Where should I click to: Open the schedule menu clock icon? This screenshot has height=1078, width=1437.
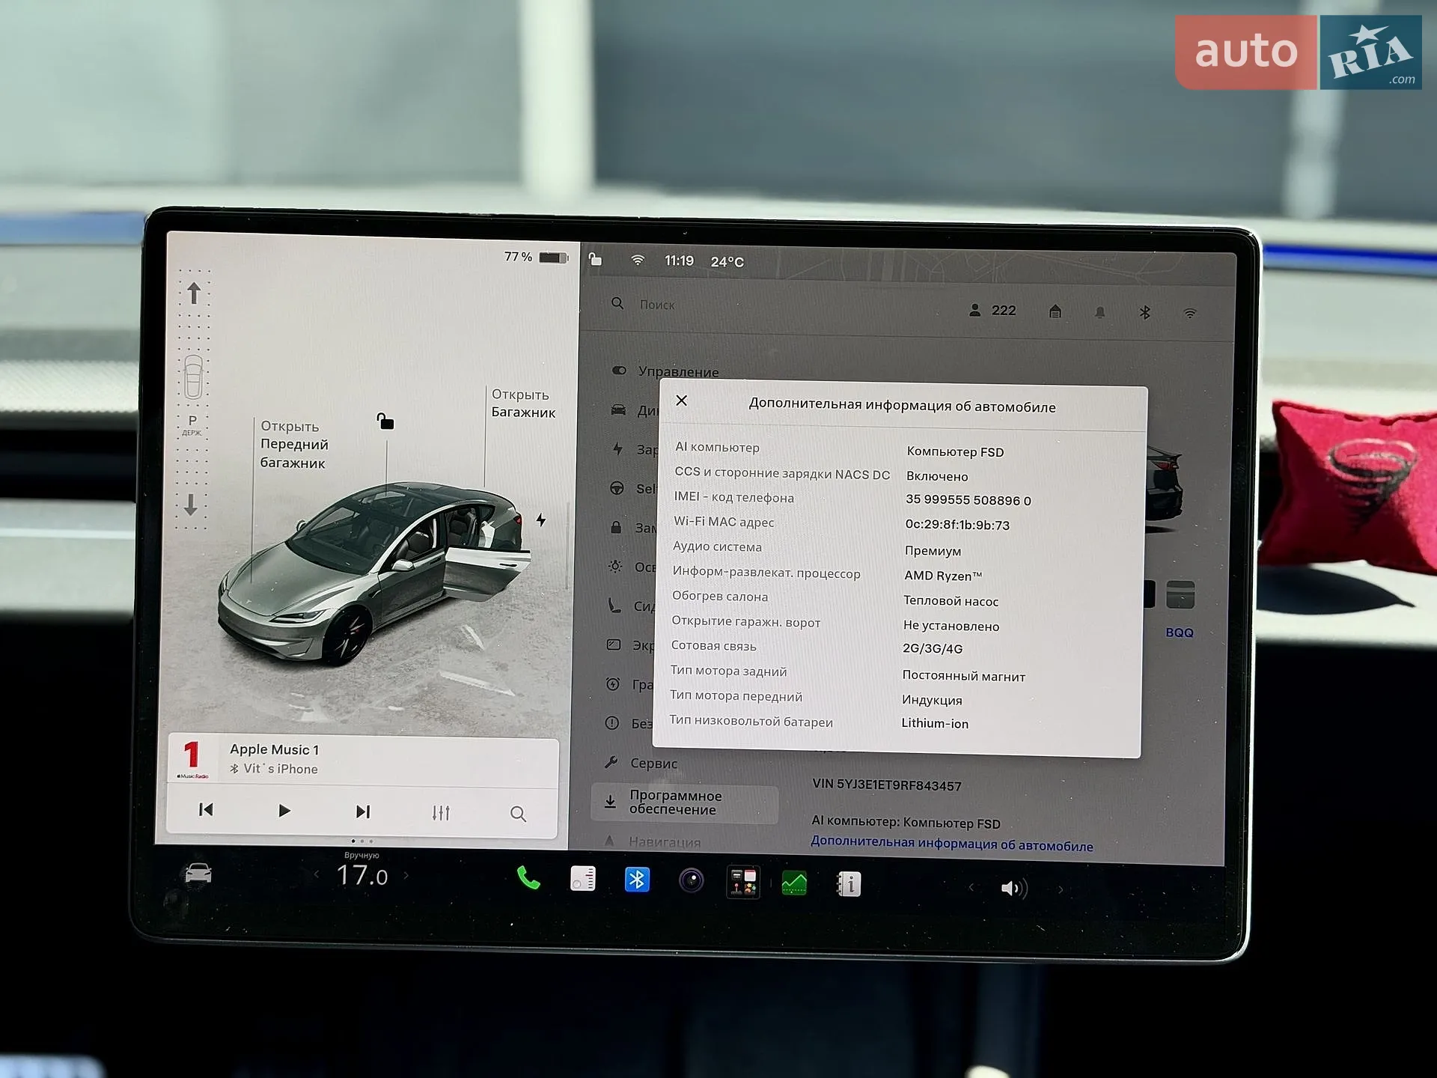613,683
